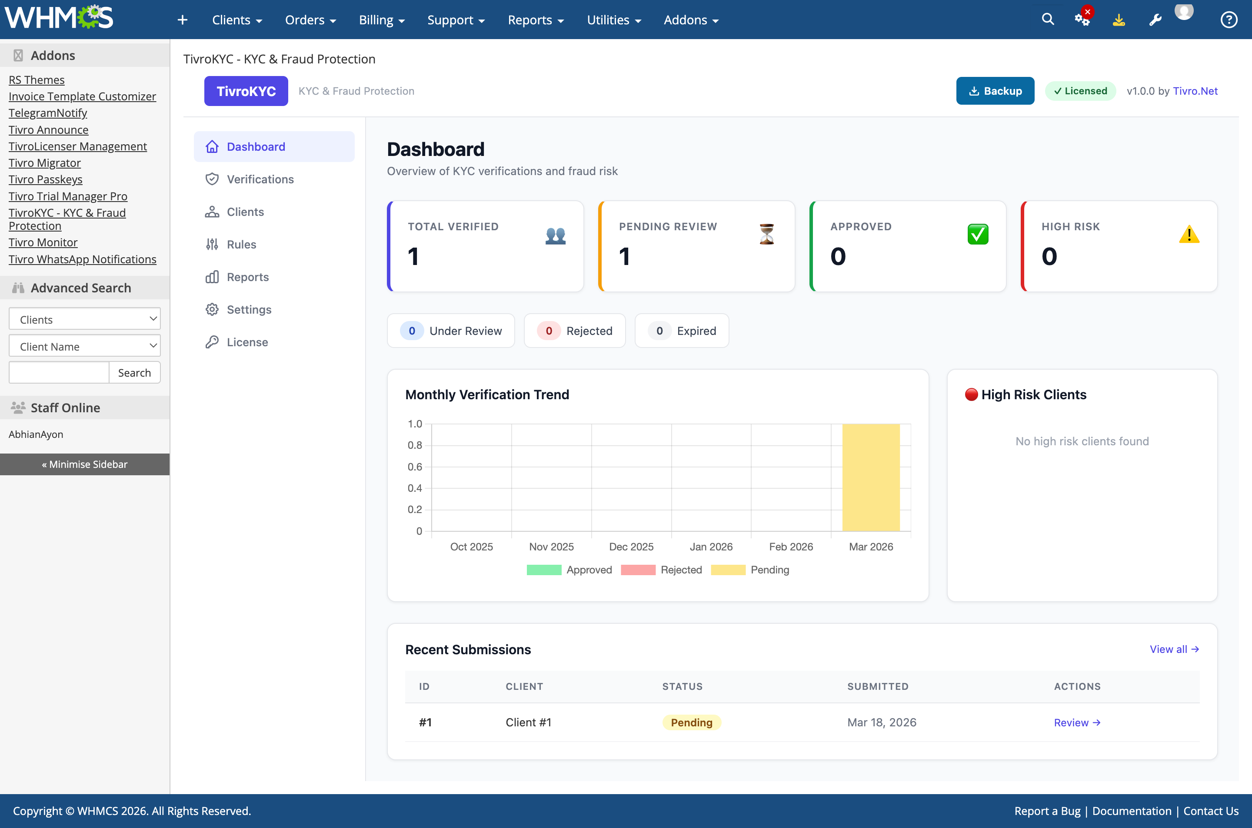Click the help question mark icon

tap(1229, 20)
